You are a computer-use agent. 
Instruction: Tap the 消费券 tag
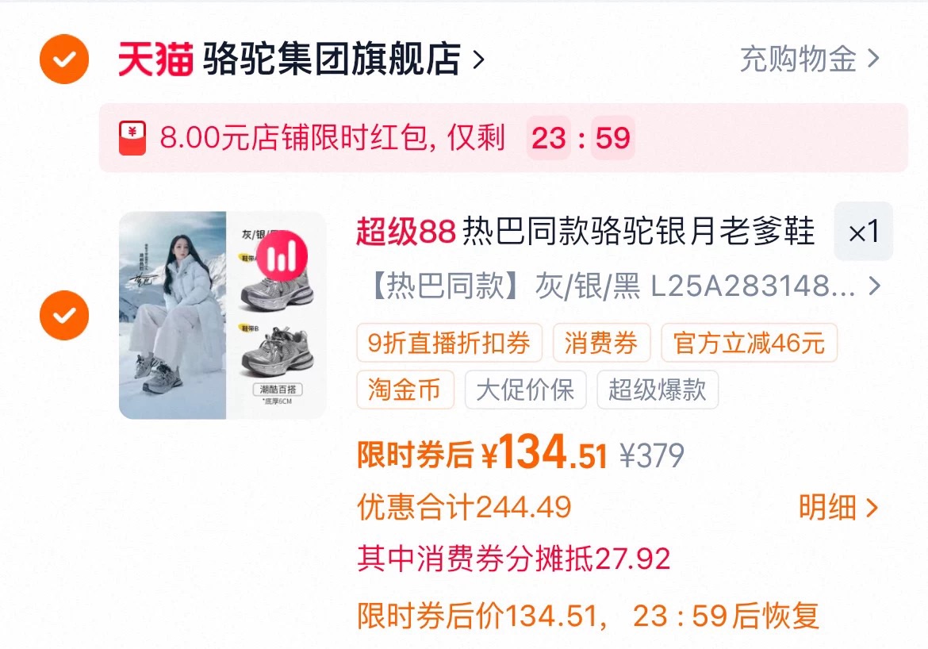click(601, 342)
